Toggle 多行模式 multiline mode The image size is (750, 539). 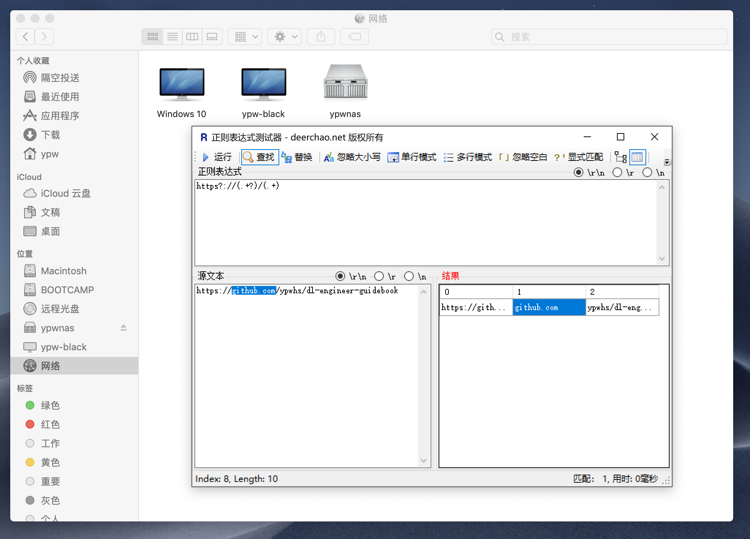468,157
